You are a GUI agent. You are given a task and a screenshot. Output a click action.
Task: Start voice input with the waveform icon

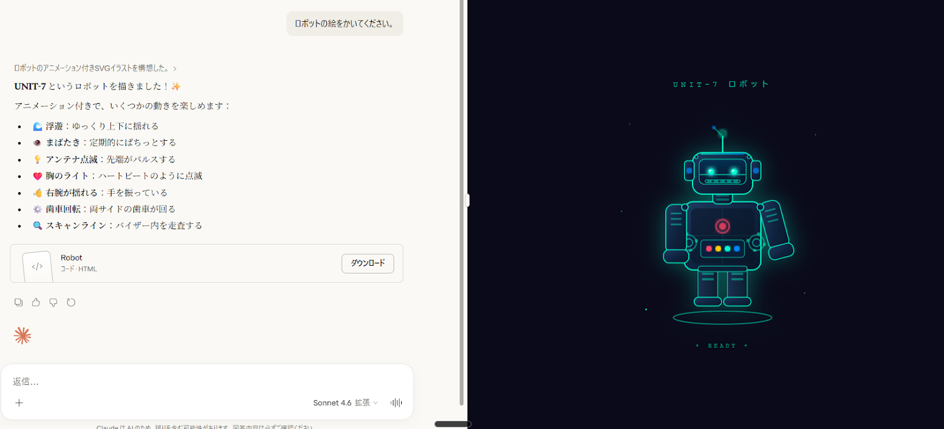click(396, 402)
